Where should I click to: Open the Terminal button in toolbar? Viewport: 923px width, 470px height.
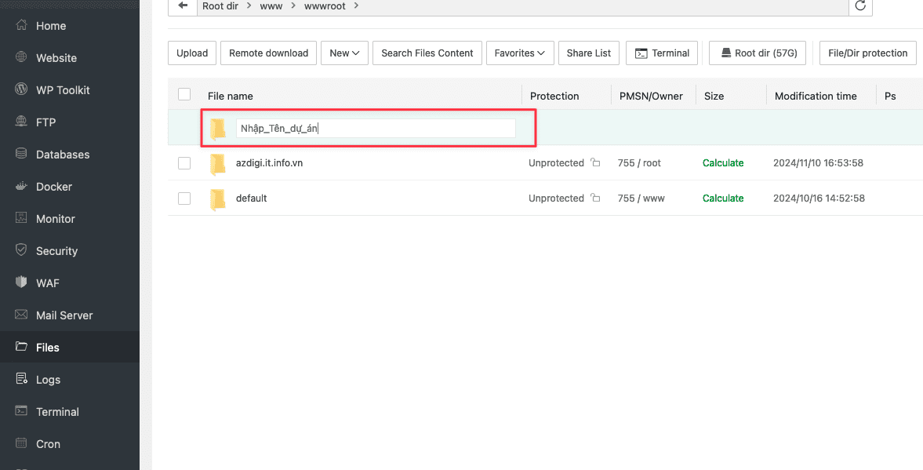coord(662,53)
